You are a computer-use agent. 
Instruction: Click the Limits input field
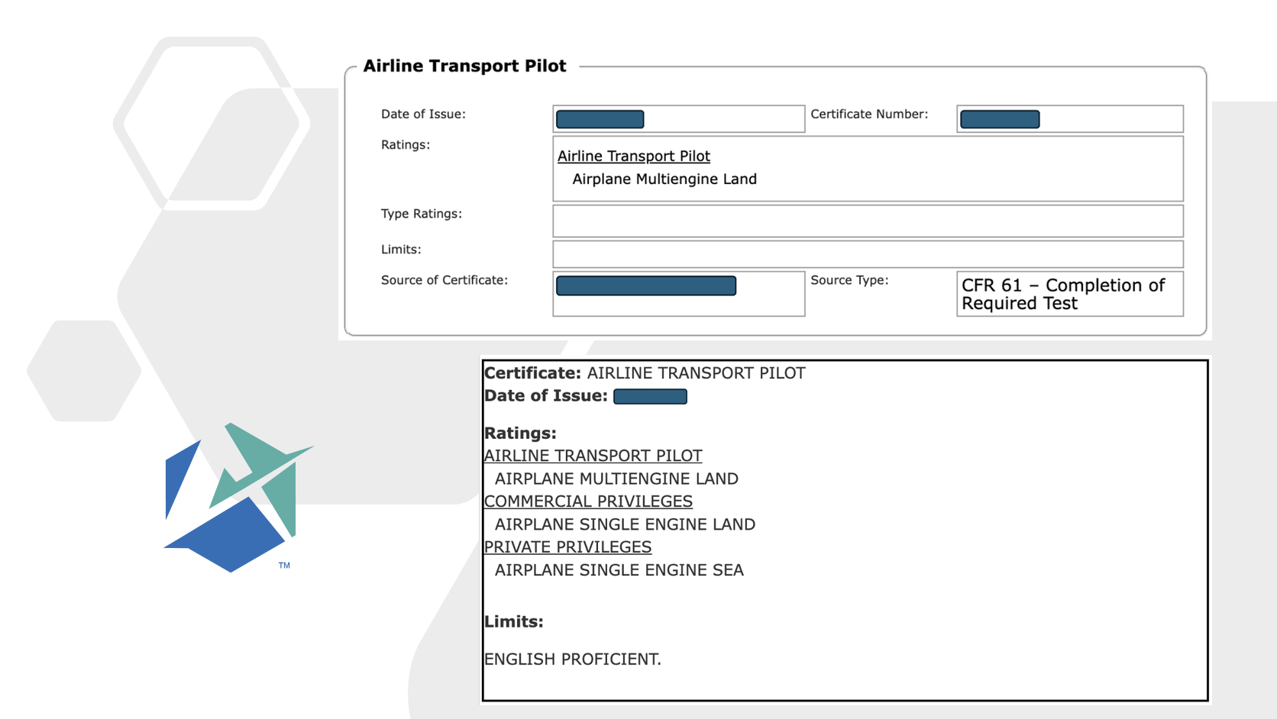point(867,254)
